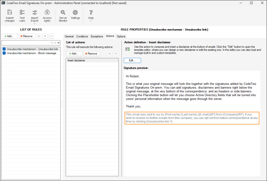The image size is (267, 181).
Task: Open the more options ellipsis for rules
Action: [51, 36]
